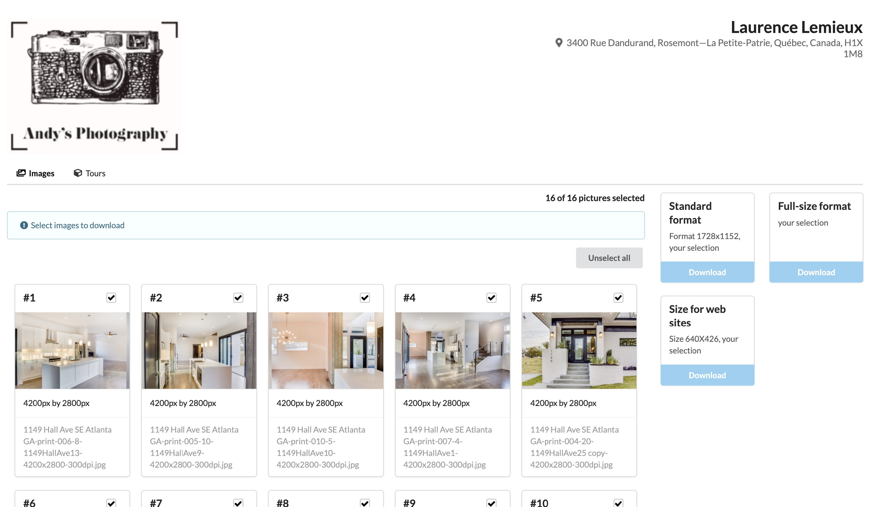Click the #4 staircase living room photo
The width and height of the screenshot is (875, 507).
point(452,350)
